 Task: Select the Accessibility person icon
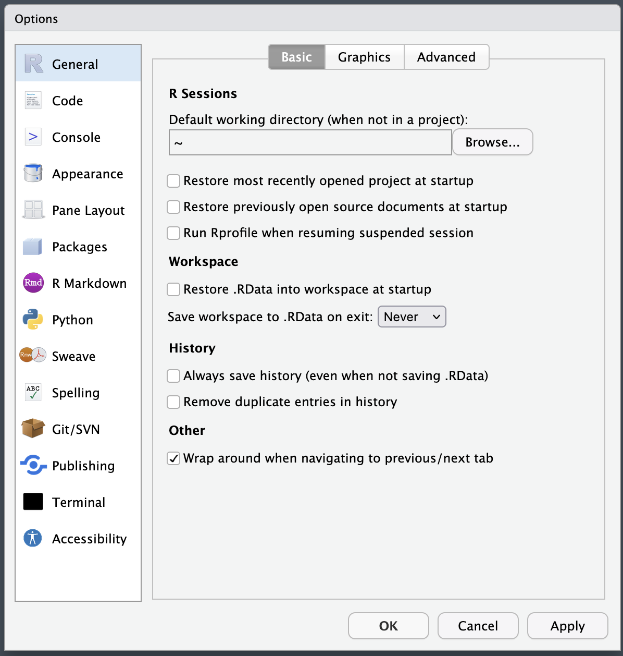click(x=33, y=538)
